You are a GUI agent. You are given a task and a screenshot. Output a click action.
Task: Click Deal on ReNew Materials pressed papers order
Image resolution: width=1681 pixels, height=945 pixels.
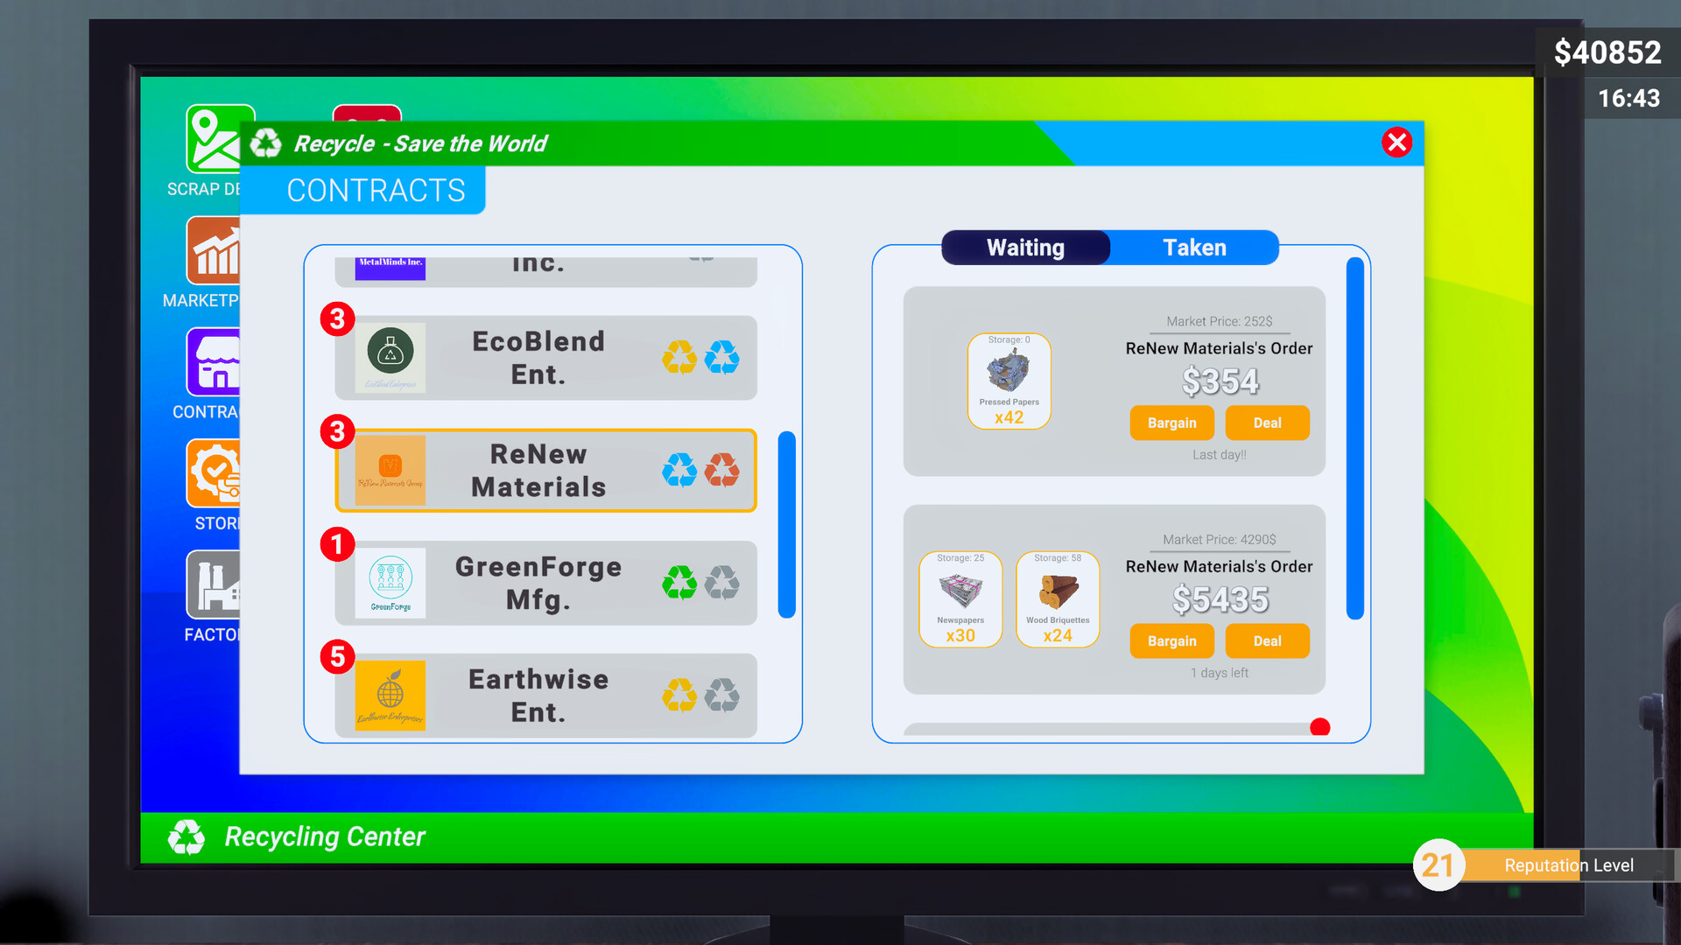click(x=1267, y=421)
